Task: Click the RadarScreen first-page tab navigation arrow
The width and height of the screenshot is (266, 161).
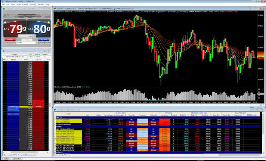Action: (x=55, y=155)
